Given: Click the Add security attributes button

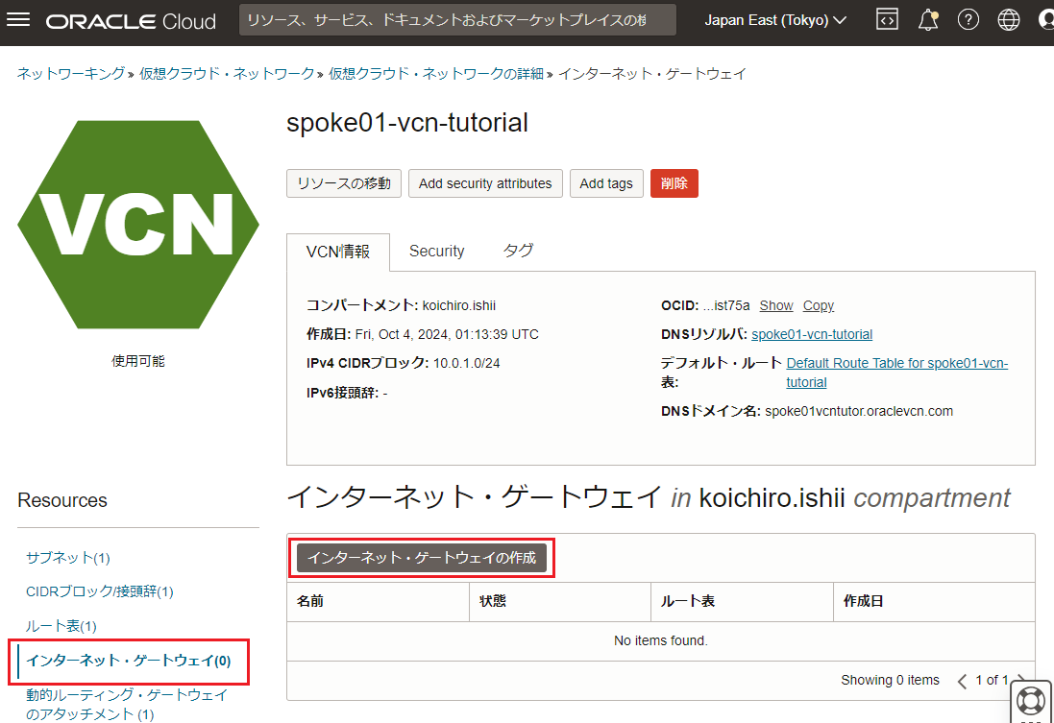Looking at the screenshot, I should click(485, 183).
